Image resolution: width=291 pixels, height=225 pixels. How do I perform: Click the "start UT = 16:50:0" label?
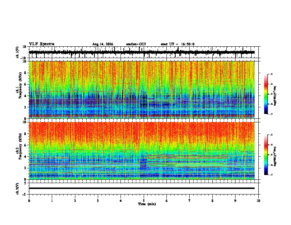tap(177, 44)
